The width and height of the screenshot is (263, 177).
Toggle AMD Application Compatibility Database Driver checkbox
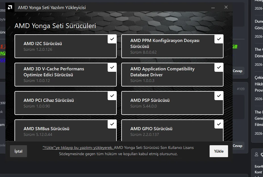pos(219,67)
